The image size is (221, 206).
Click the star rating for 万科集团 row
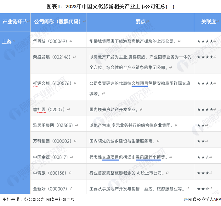[201, 141]
